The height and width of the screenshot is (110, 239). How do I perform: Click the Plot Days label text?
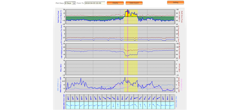59,3
